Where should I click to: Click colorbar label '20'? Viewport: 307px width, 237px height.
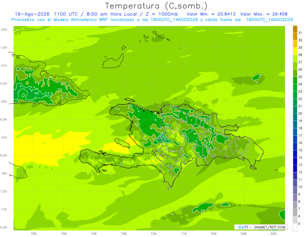(x=300, y=114)
